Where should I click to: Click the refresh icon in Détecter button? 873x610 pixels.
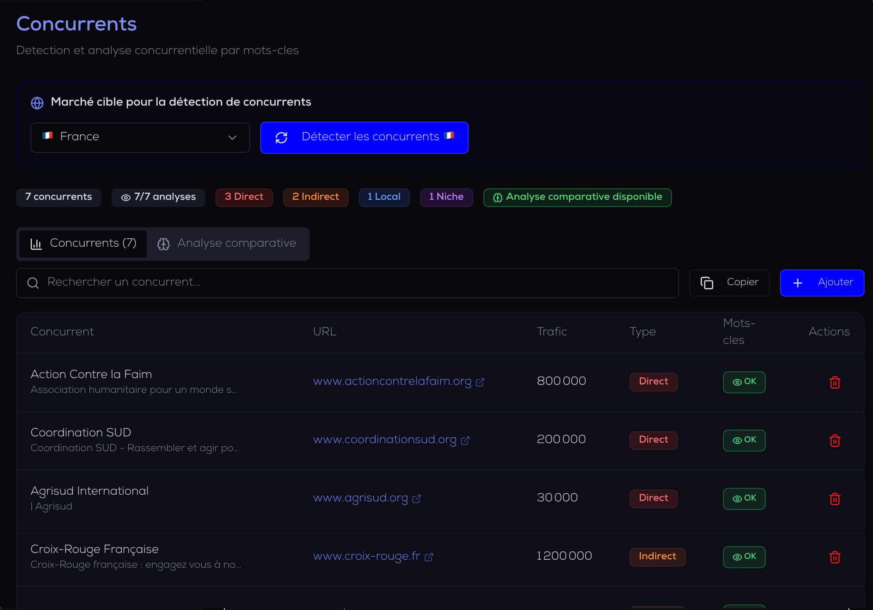pos(281,138)
